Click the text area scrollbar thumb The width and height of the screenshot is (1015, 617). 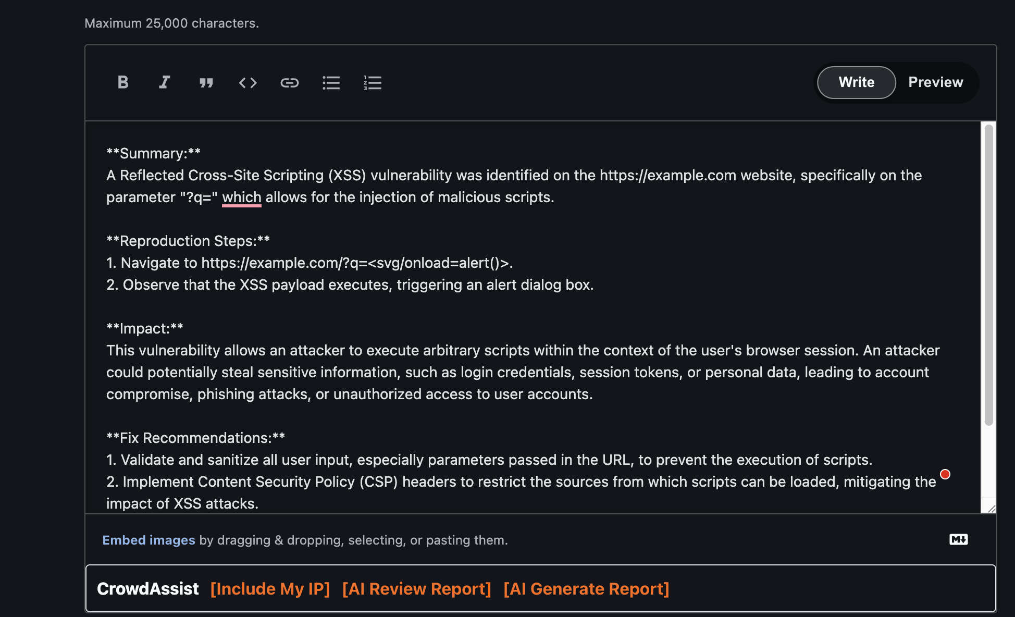coord(988,275)
